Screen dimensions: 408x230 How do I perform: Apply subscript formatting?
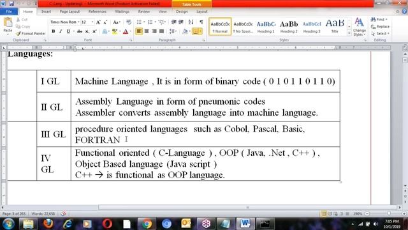point(87,31)
